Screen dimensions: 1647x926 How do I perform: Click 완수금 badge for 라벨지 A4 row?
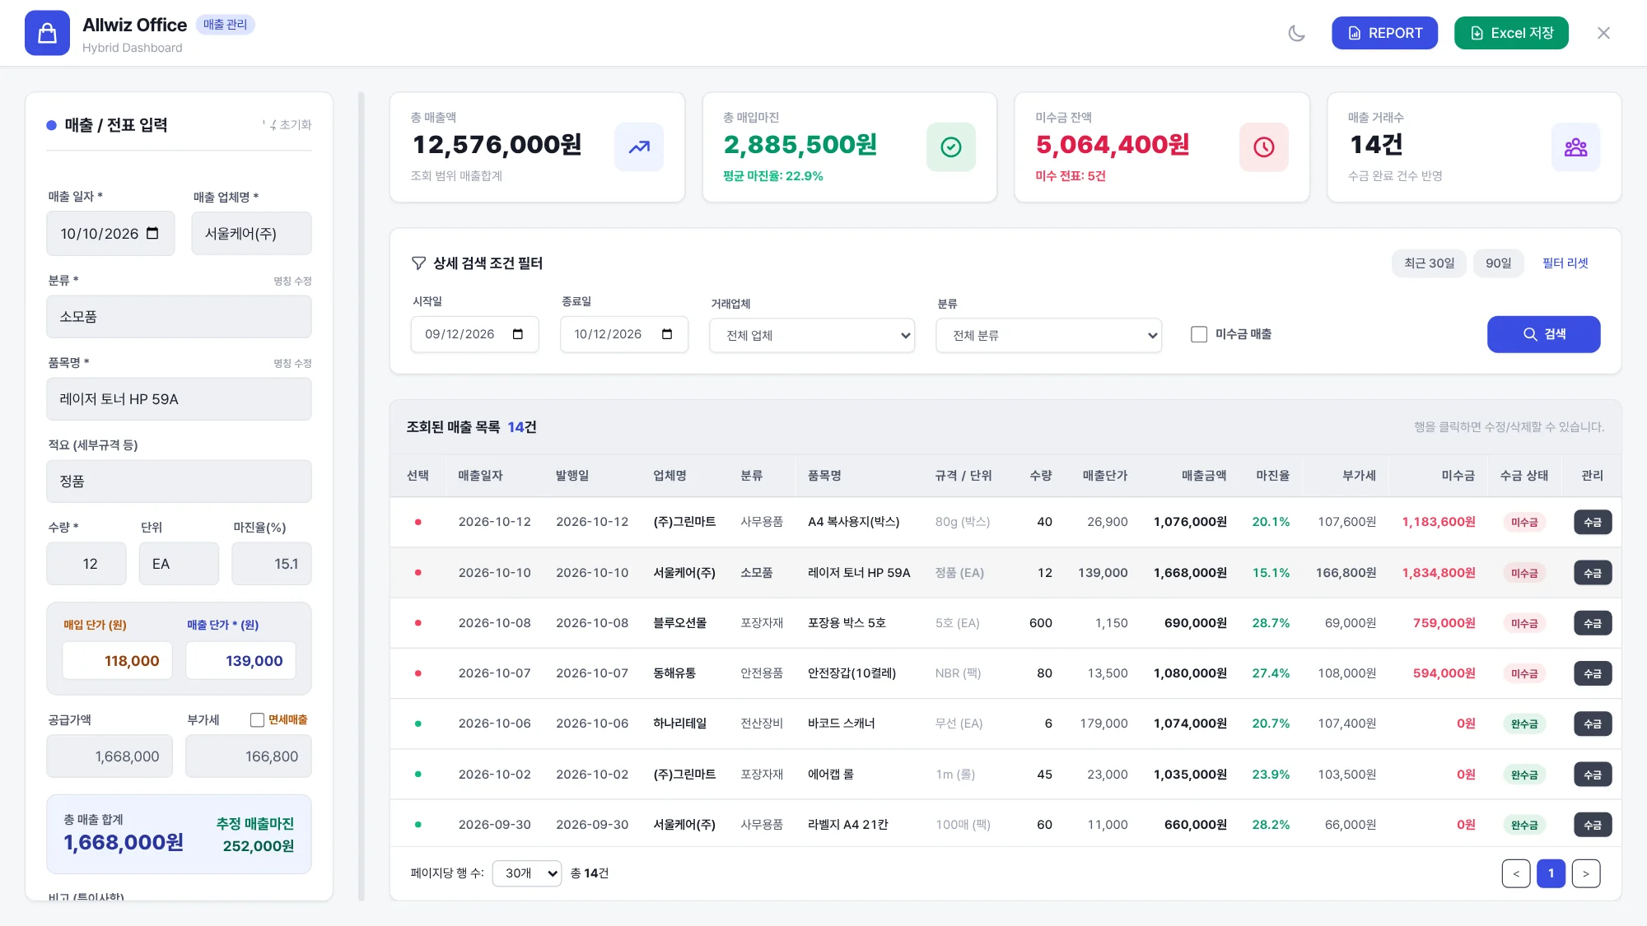coord(1524,826)
